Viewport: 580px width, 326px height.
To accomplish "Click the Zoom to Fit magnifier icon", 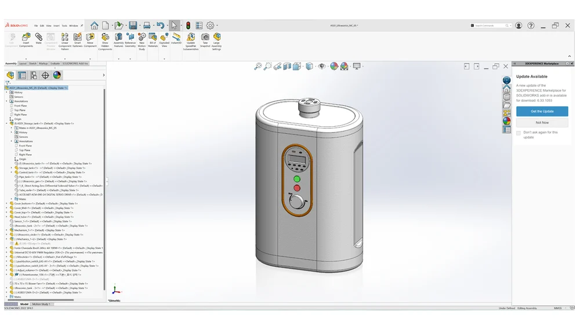I will 258,67.
